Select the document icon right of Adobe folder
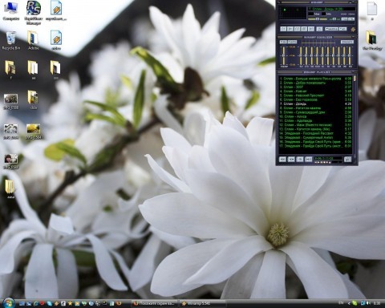Image resolution: width=385 pixels, height=308 pixels. click(x=56, y=40)
